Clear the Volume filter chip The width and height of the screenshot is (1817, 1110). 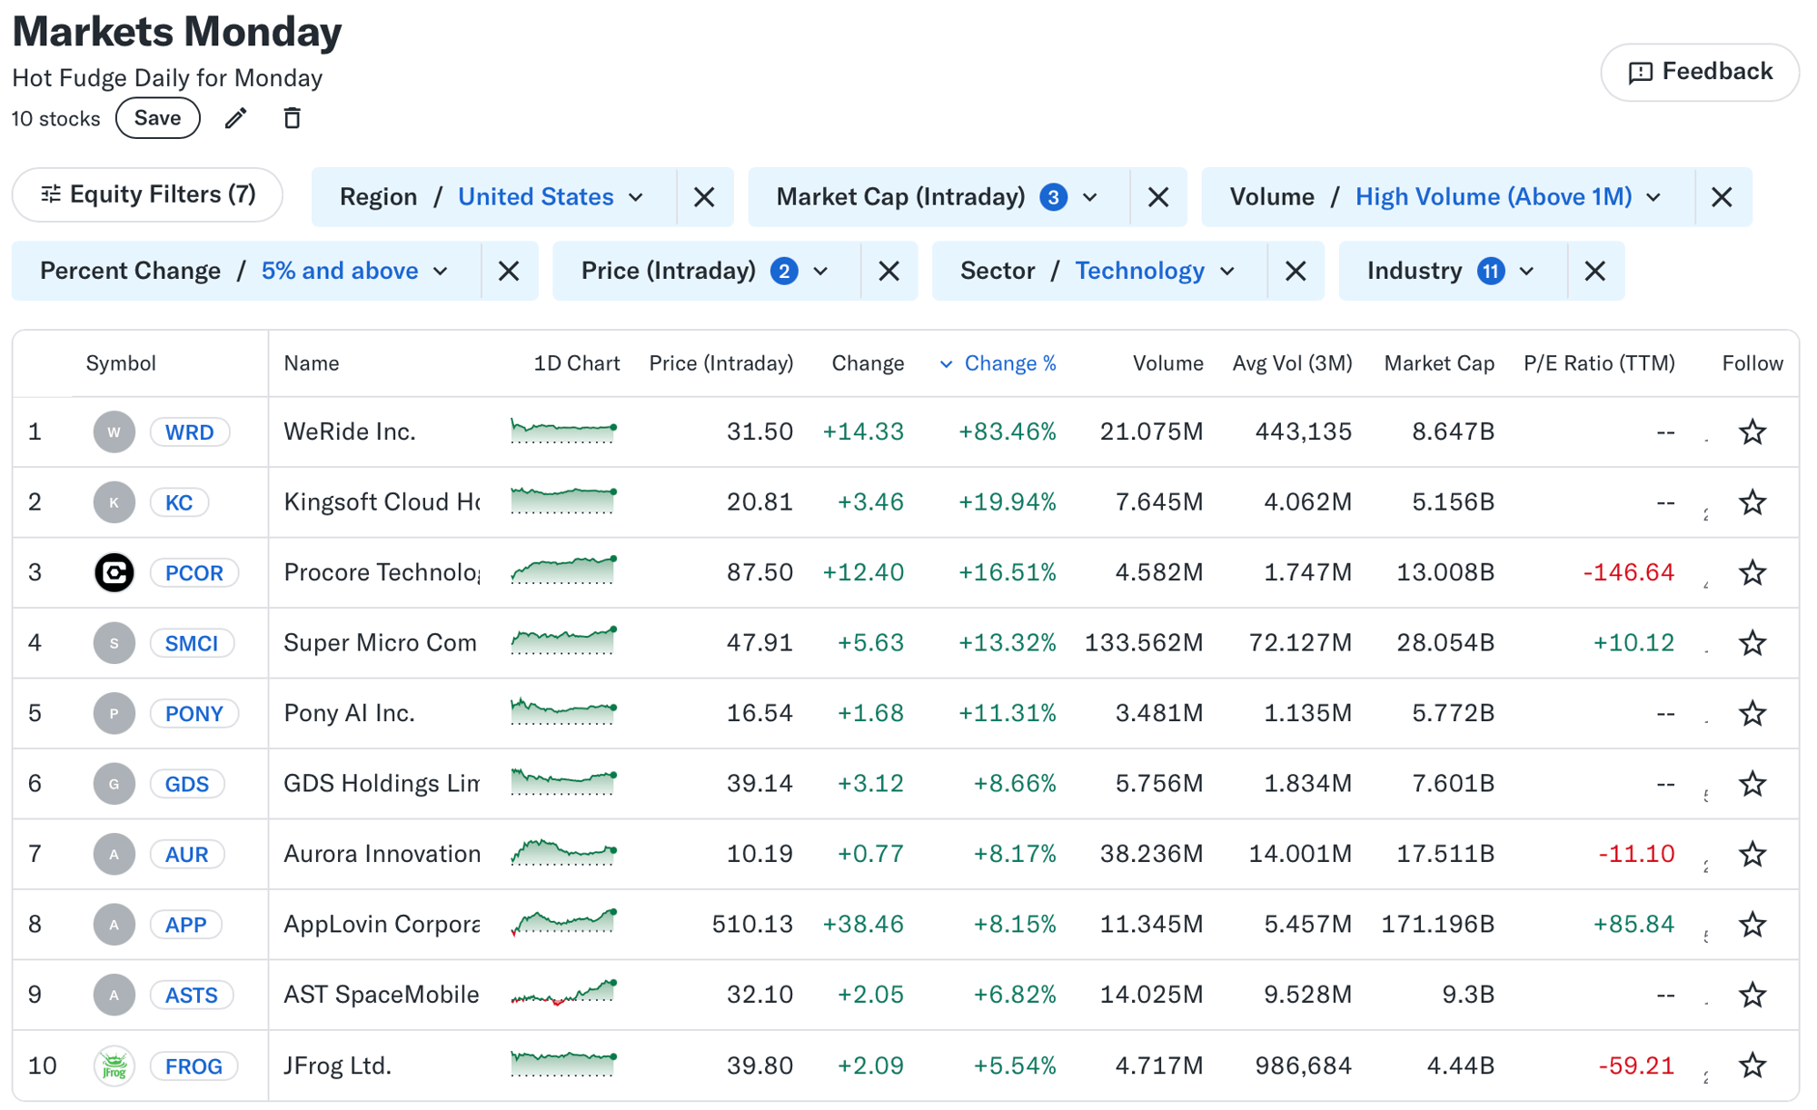pyautogui.click(x=1722, y=197)
